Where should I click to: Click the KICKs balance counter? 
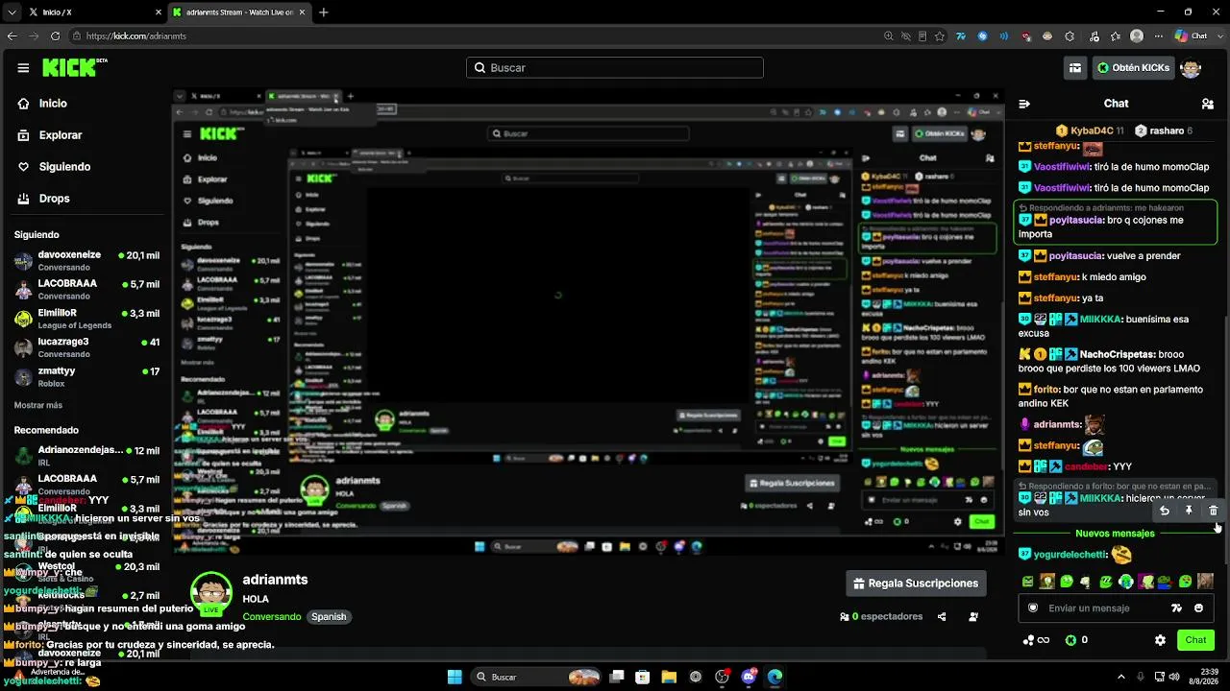click(x=1077, y=640)
